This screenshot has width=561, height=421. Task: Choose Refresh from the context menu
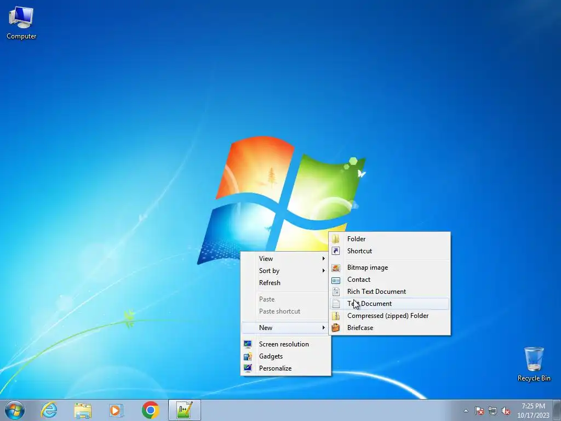click(285, 283)
